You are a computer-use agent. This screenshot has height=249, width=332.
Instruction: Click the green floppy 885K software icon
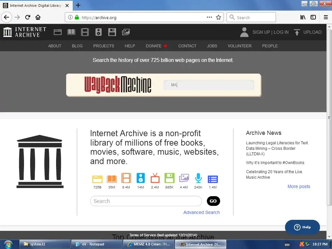click(169, 178)
